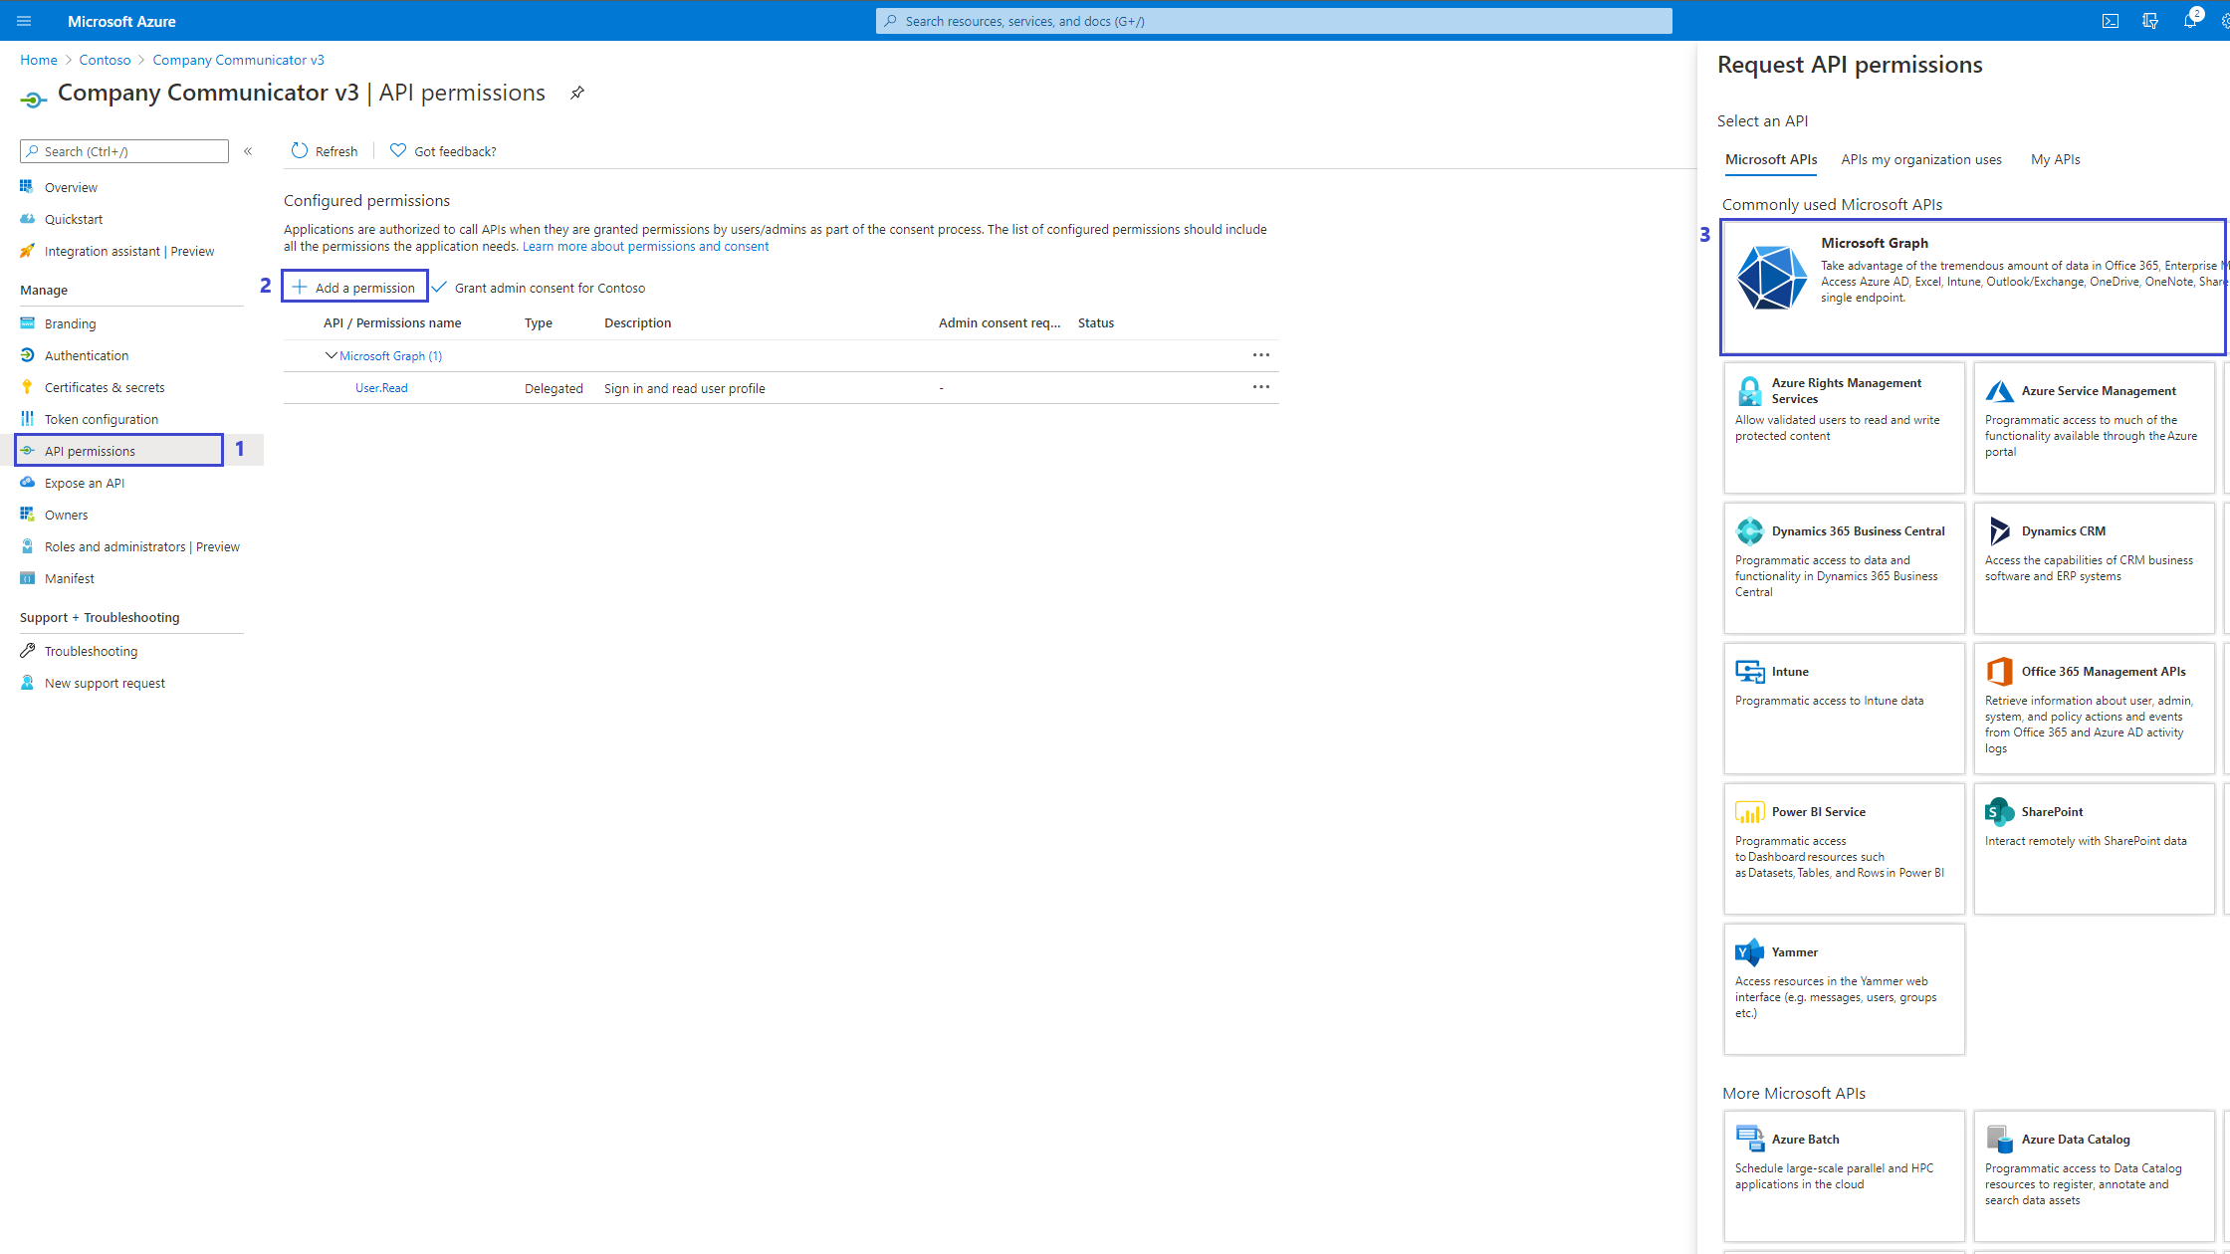Image resolution: width=2230 pixels, height=1254 pixels.
Task: Click the Microsoft Graph group ellipsis menu
Action: click(x=1260, y=353)
